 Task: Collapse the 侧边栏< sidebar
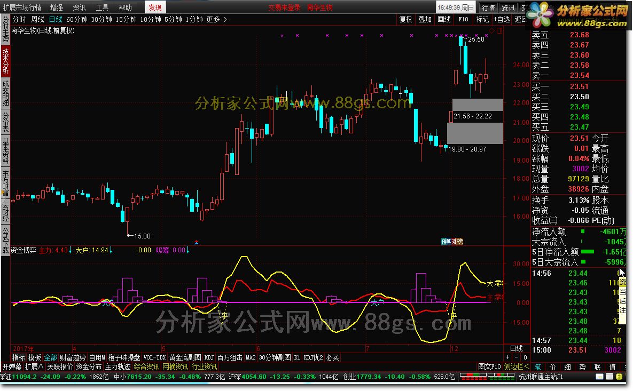(x=517, y=367)
